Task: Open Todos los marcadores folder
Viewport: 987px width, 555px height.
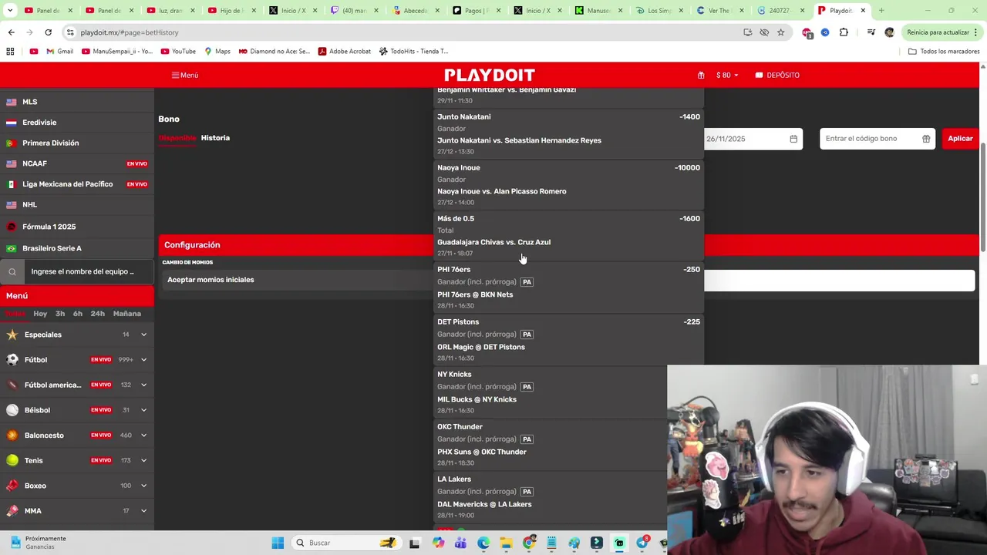Action: (944, 52)
